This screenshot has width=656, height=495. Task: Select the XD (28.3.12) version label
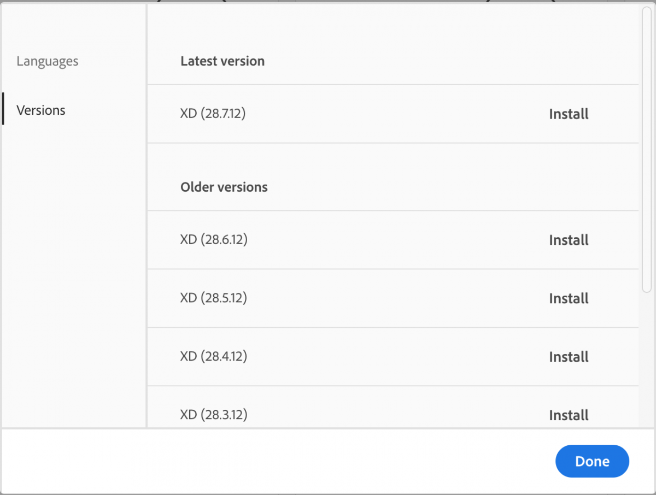click(214, 415)
